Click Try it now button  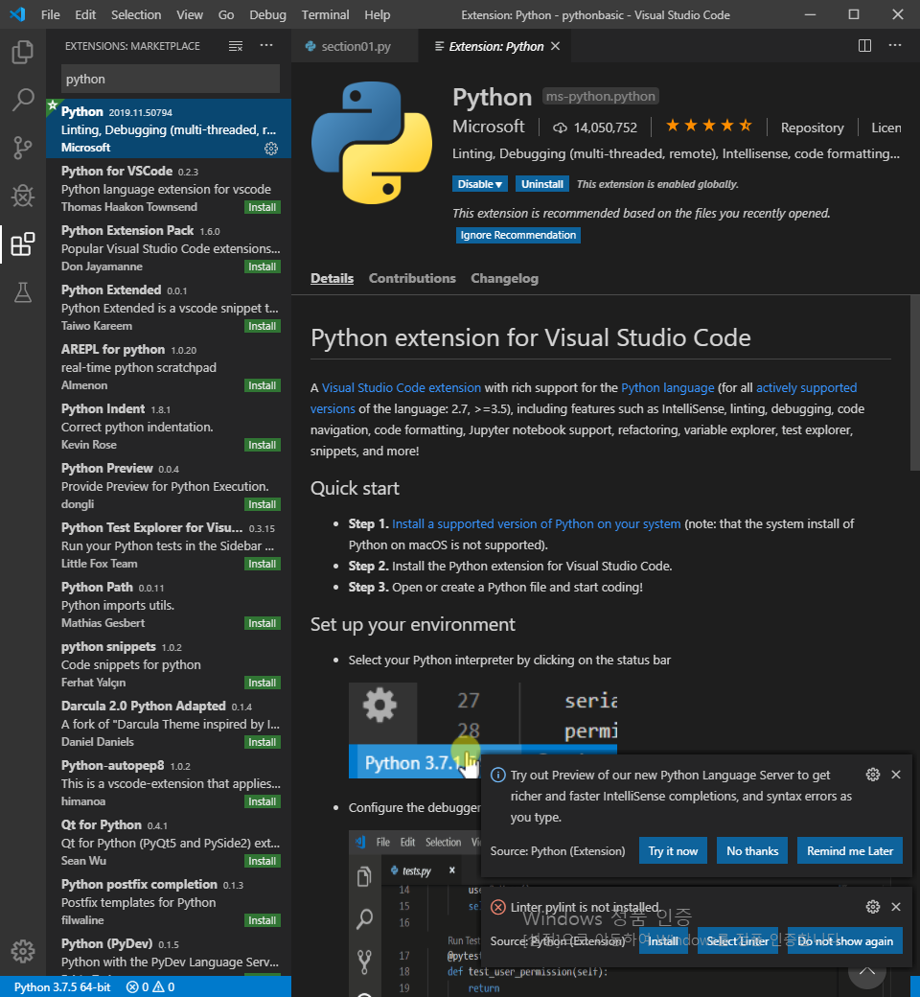pyautogui.click(x=673, y=850)
